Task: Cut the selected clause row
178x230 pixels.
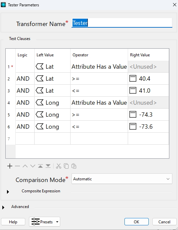Action: pos(59,166)
